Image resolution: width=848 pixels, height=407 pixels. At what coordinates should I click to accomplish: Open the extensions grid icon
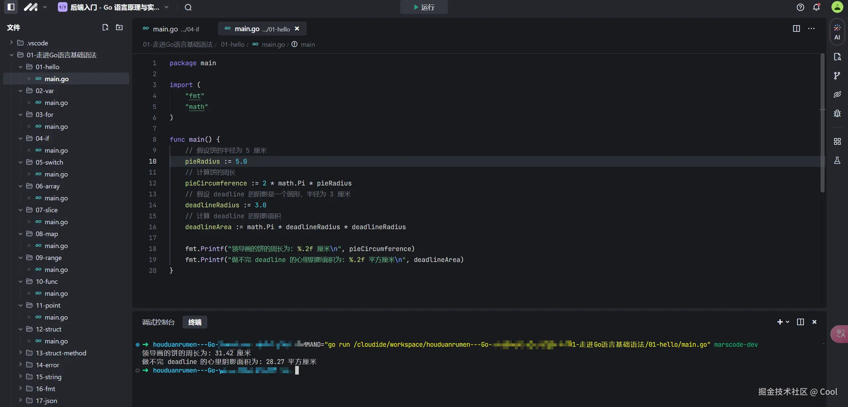tap(837, 142)
